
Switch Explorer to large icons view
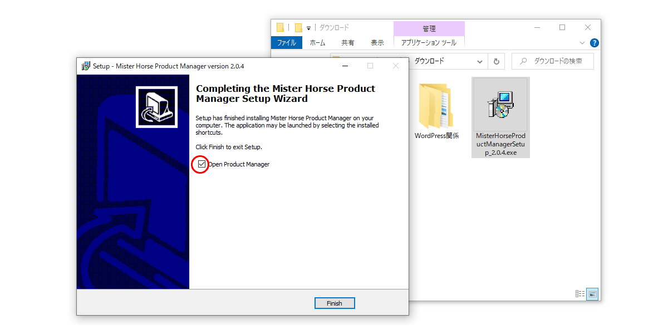pyautogui.click(x=592, y=293)
